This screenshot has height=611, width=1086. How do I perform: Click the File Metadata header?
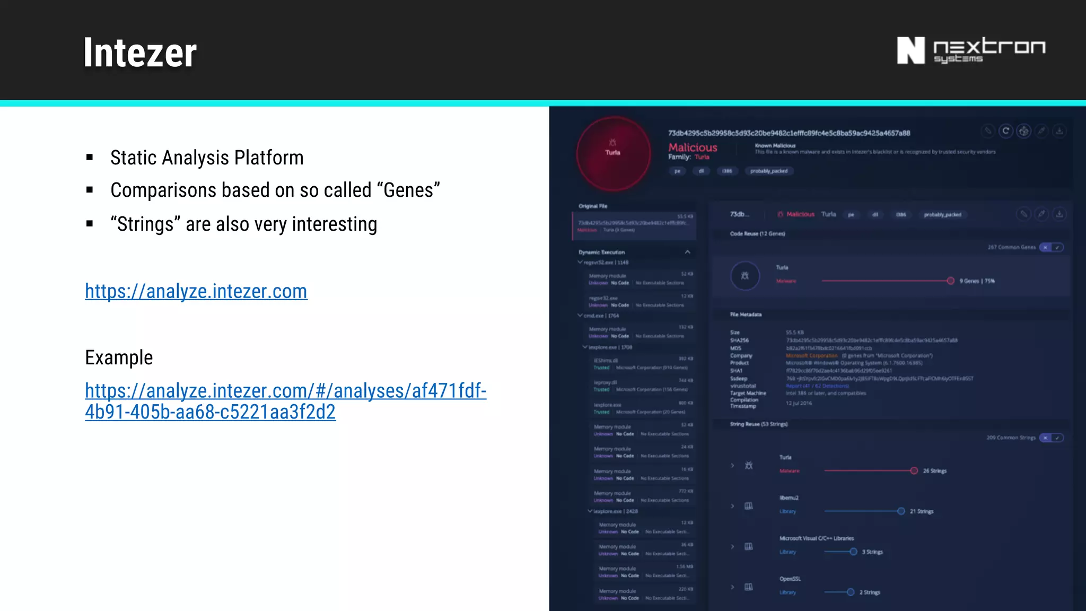click(x=746, y=315)
